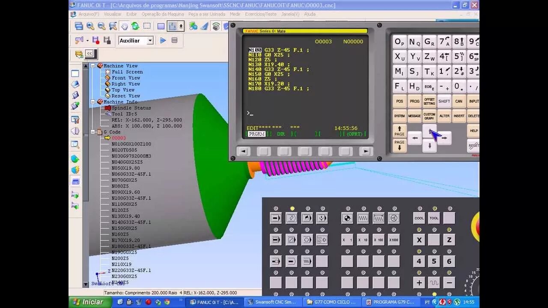Click the POS key on Fanuc keypad
Image resolution: width=548 pixels, height=308 pixels.
tap(399, 101)
